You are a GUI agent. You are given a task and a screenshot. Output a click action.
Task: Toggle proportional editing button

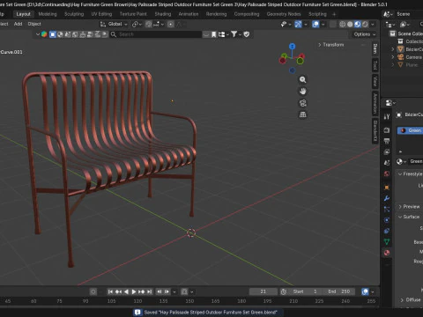[x=171, y=25]
